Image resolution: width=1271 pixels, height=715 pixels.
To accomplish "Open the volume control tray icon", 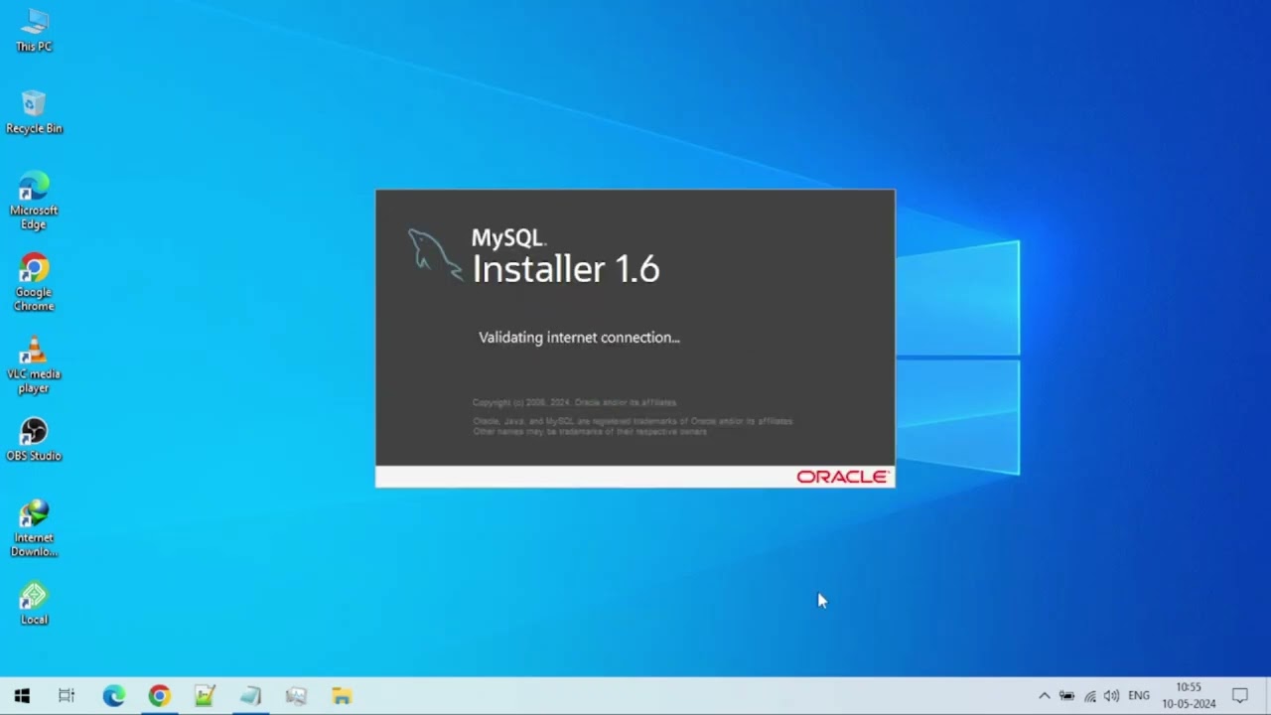I will 1111,696.
